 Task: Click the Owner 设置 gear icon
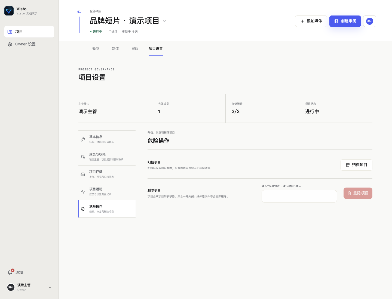click(10, 44)
